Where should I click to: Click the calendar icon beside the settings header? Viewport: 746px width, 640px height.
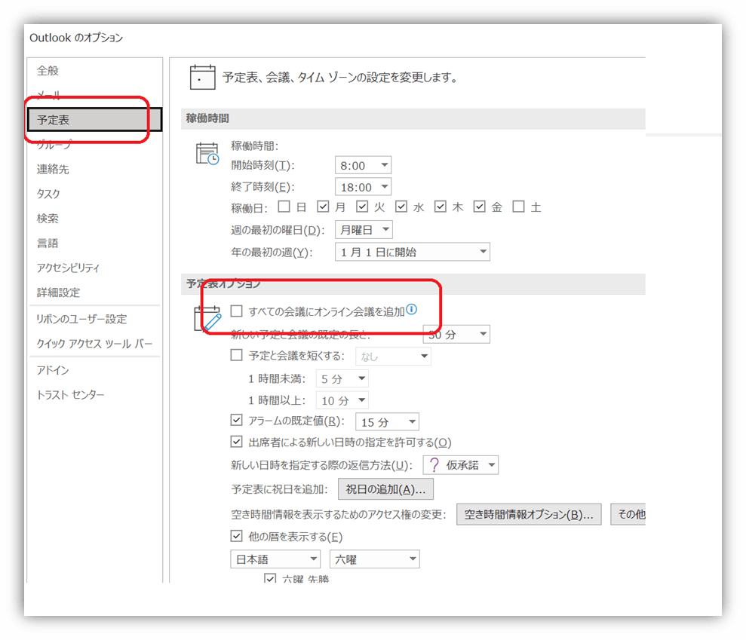[x=203, y=77]
